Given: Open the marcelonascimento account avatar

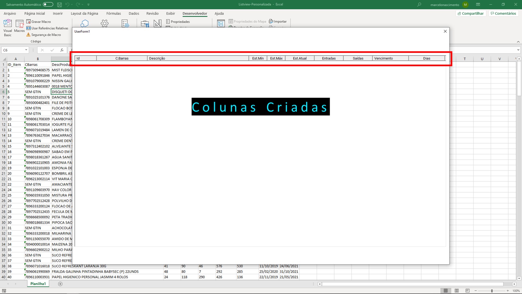Looking at the screenshot, I should click(x=465, y=4).
